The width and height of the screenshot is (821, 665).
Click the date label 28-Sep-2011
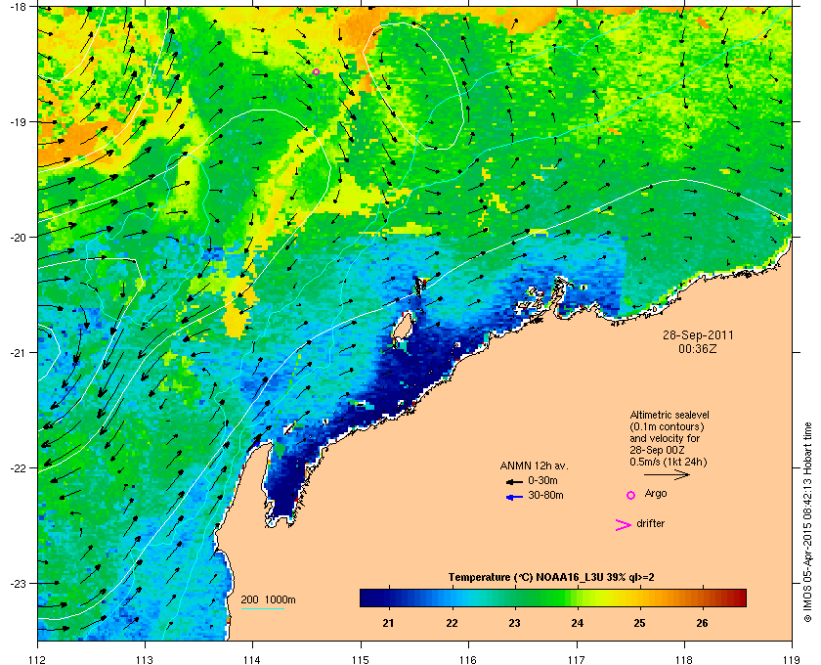coord(698,335)
